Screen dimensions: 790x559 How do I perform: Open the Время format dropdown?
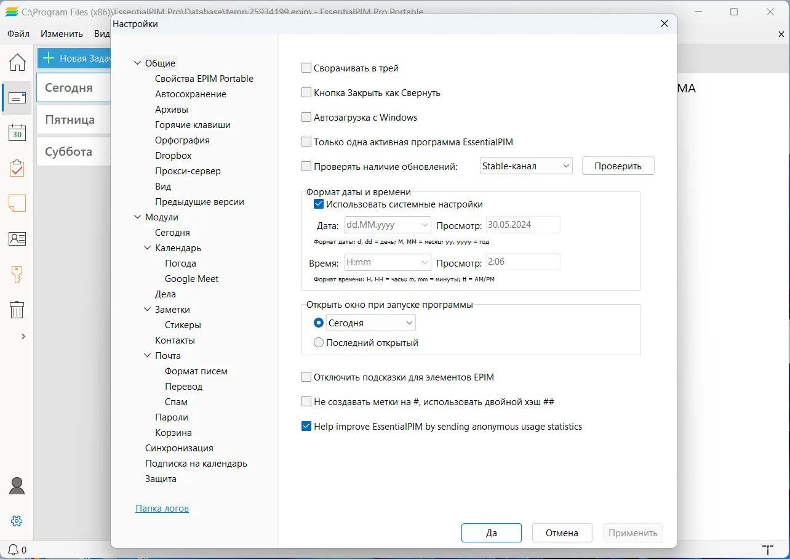388,262
